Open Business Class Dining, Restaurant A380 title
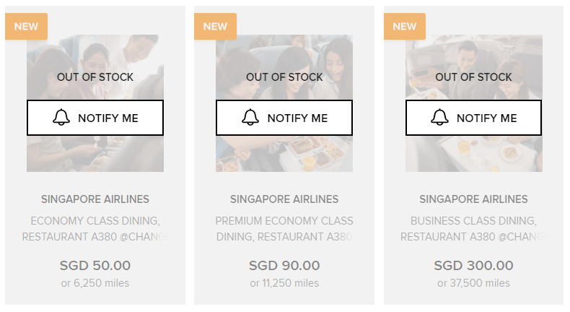The width and height of the screenshot is (570, 312). click(x=474, y=228)
